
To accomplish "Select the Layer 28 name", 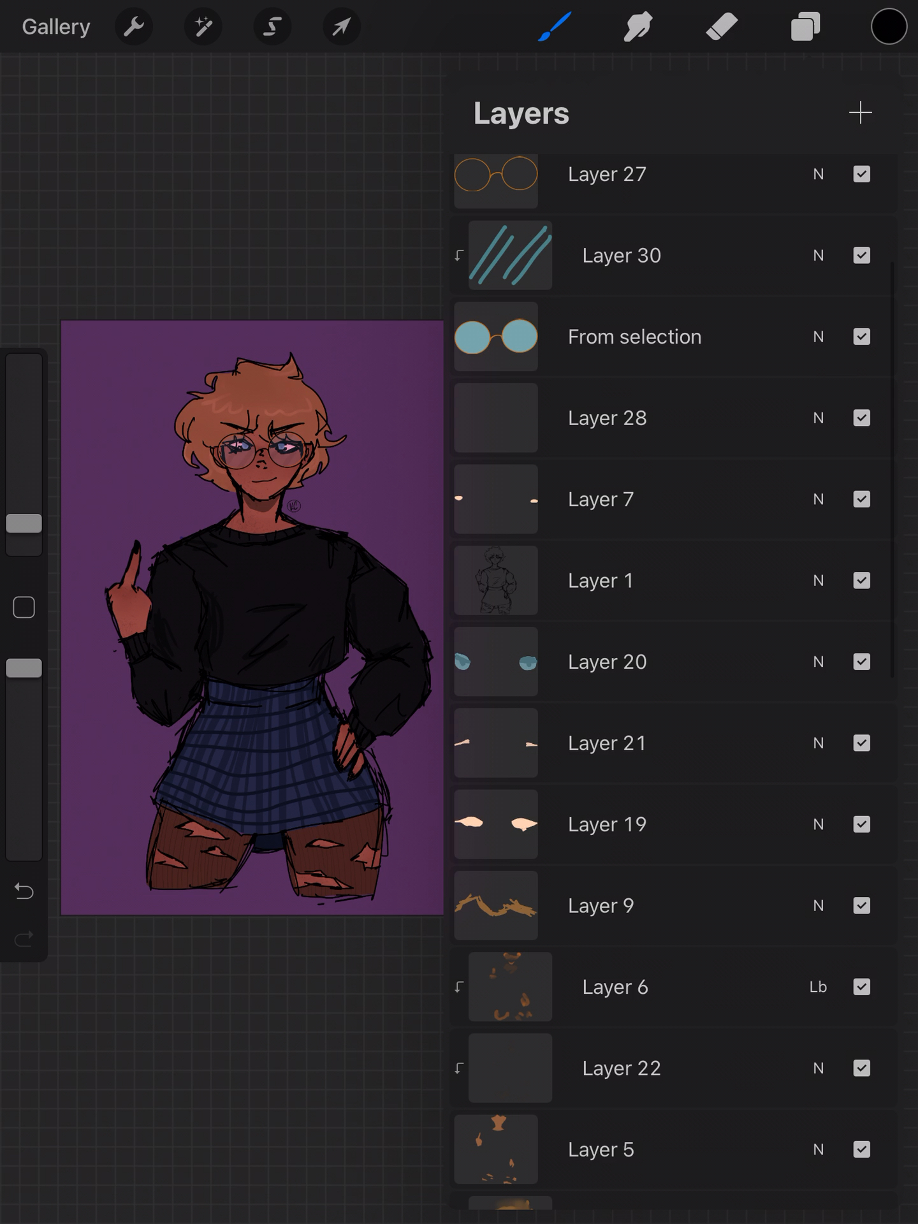I will pyautogui.click(x=607, y=418).
